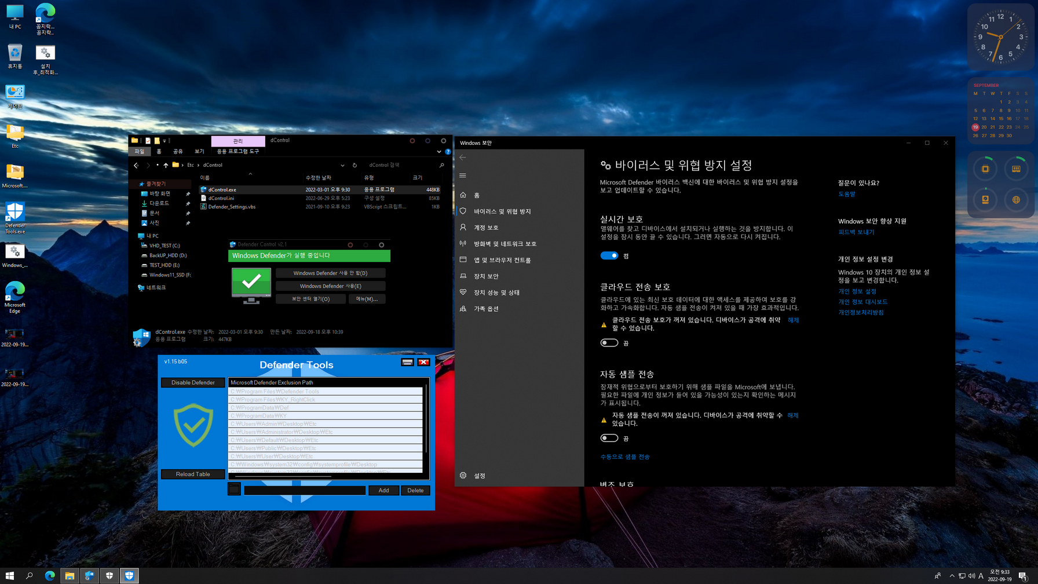Viewport: 1038px width, 584px height.
Task: Turn off Real-time protection toggle
Action: (609, 256)
